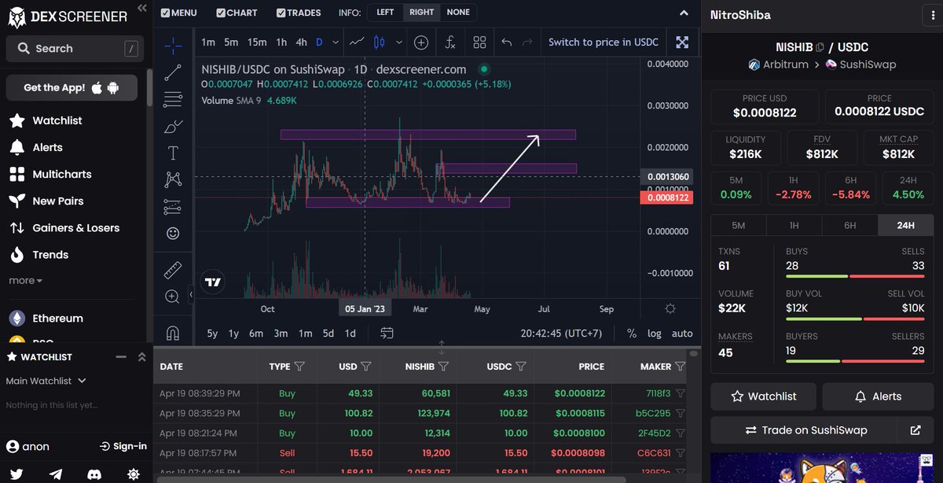Open SushiSwap trade in external window
The height and width of the screenshot is (483, 943).
[x=915, y=430]
